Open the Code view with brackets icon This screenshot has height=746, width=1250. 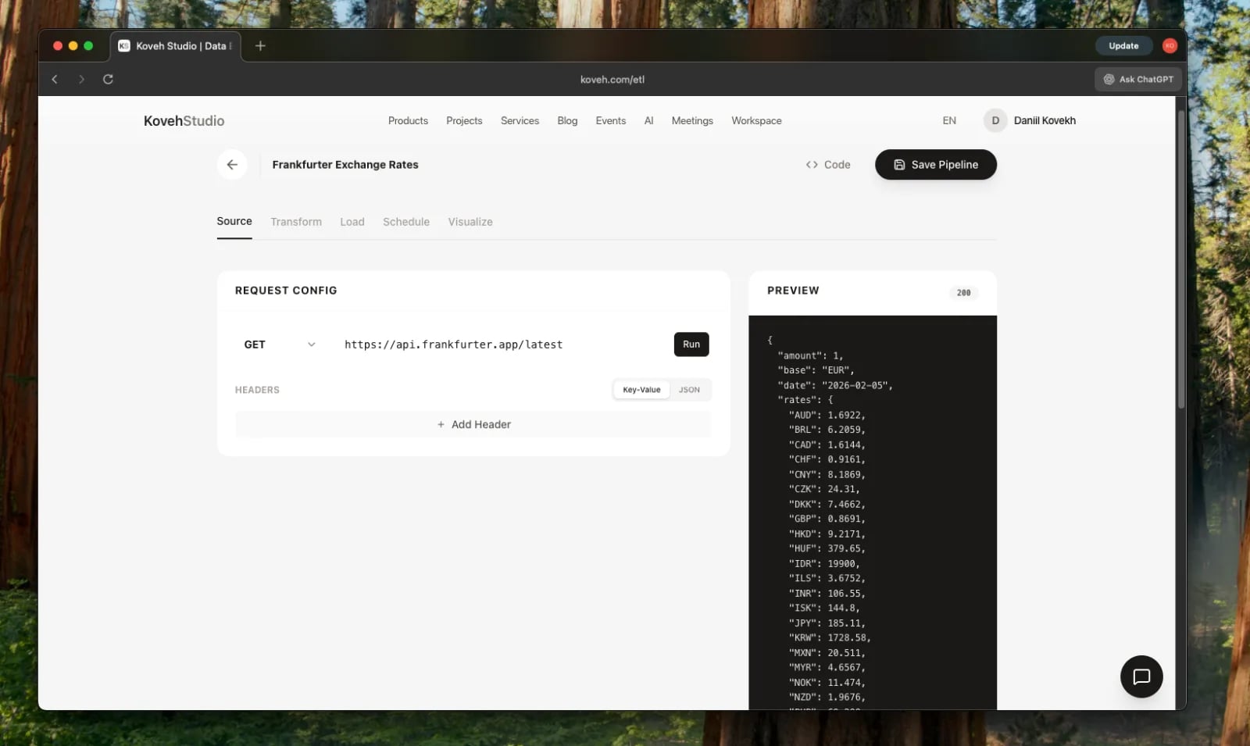(827, 165)
